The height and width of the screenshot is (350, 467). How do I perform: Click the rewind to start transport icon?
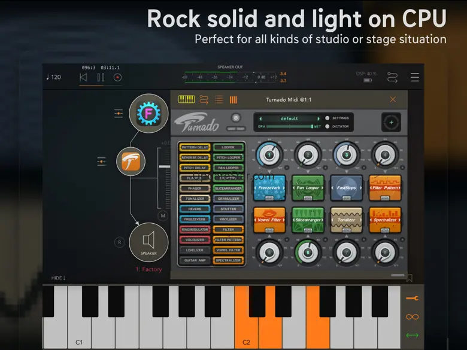coord(83,77)
